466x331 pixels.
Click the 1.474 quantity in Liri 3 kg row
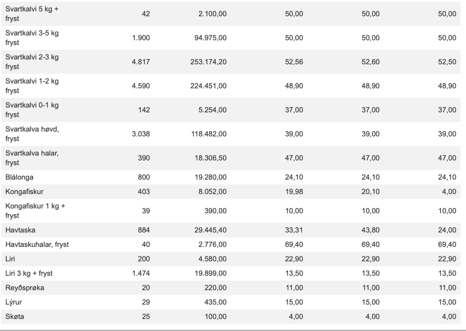pyautogui.click(x=141, y=273)
